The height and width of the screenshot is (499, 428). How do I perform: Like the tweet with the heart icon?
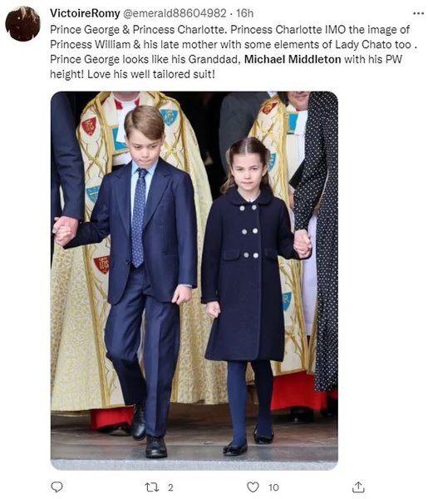point(253,487)
